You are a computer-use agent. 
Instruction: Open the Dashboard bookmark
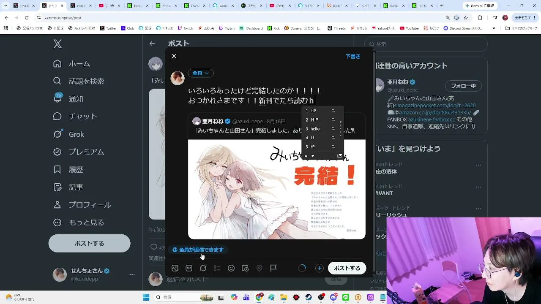(x=251, y=28)
